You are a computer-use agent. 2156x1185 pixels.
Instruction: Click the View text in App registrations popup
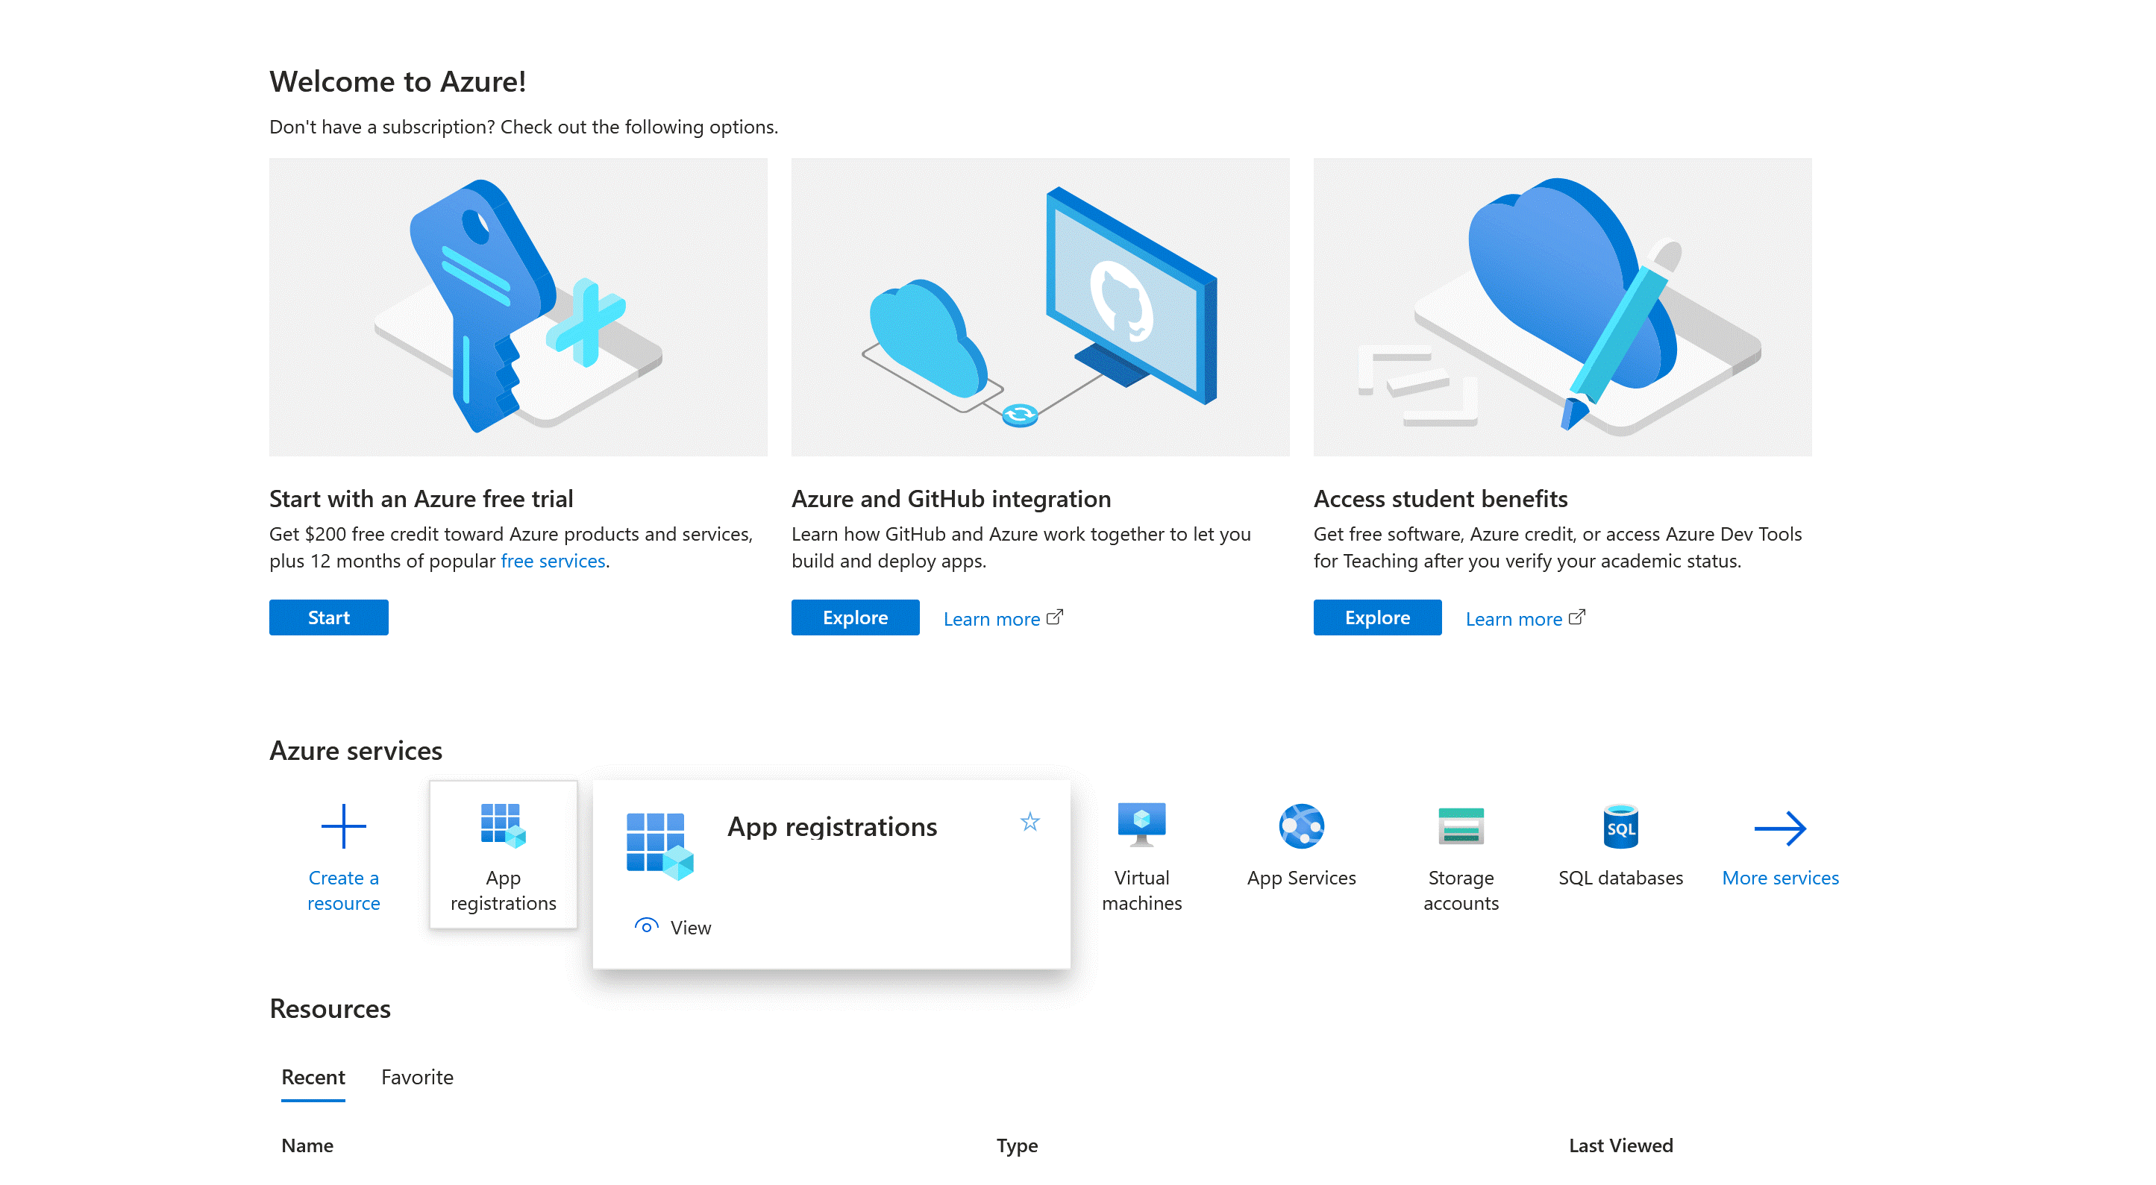click(691, 927)
